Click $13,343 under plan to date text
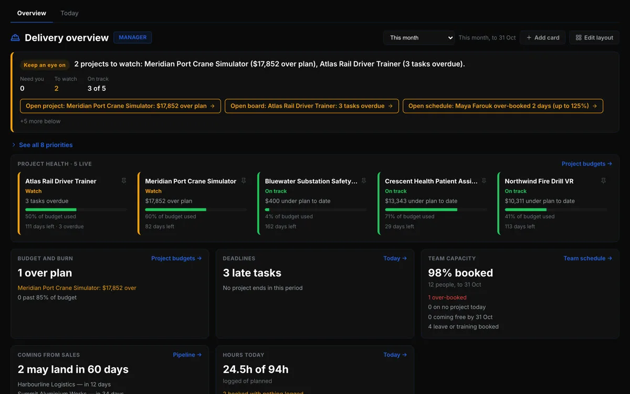Viewport: 630px width, 394px height. coord(421,201)
